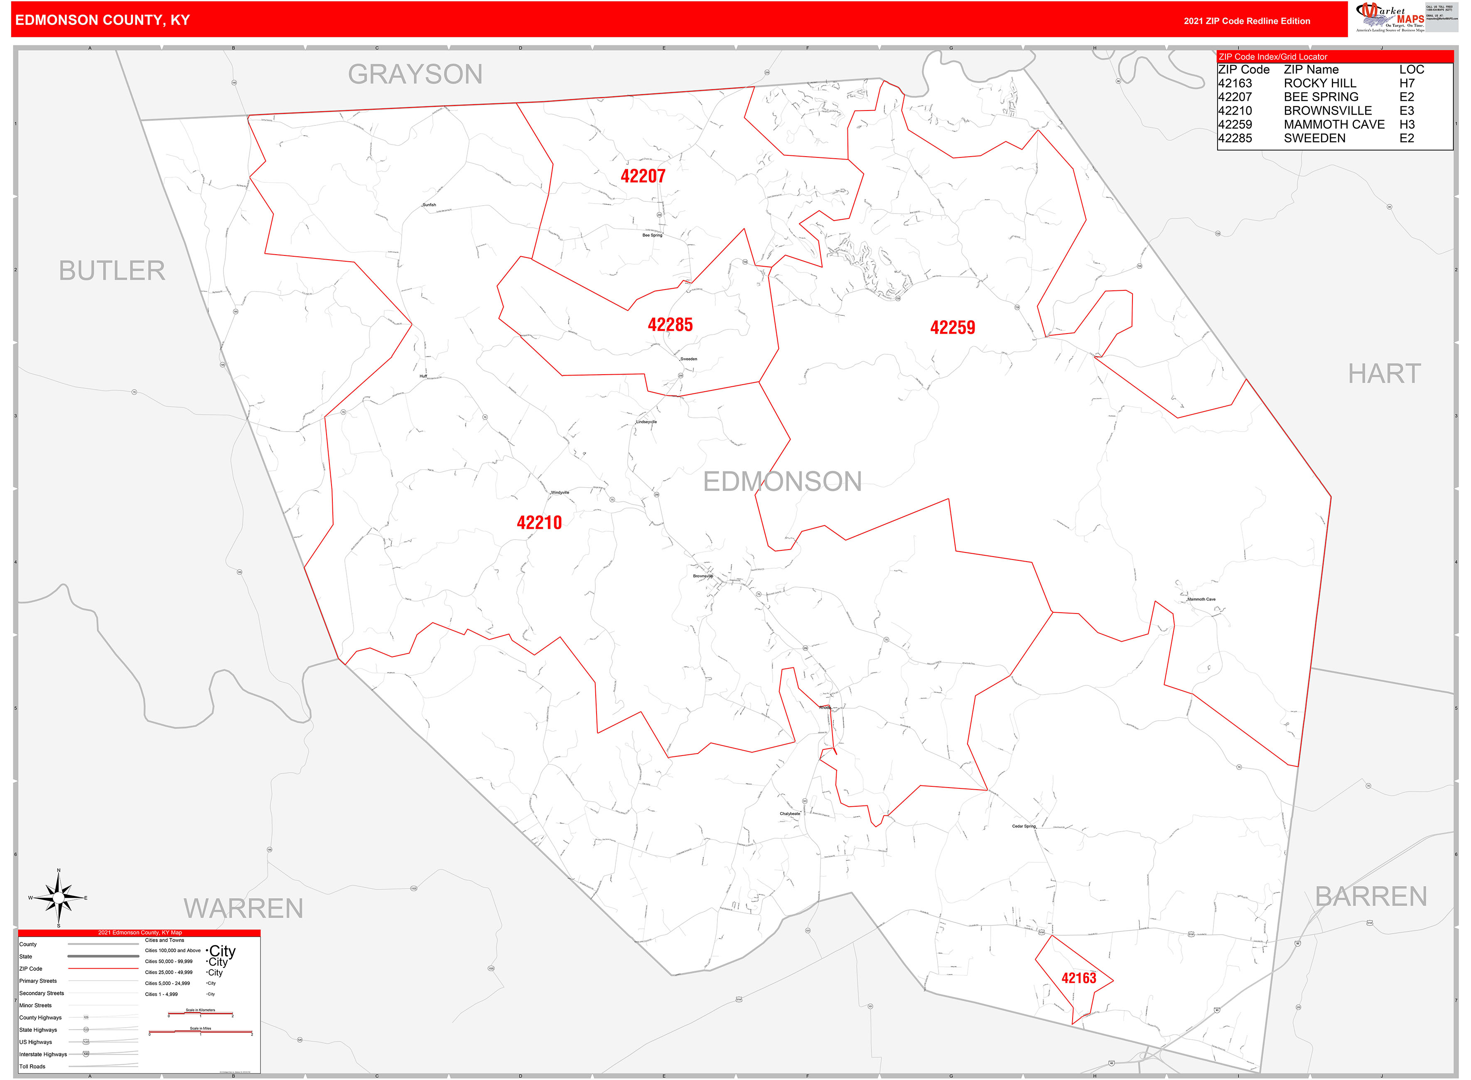This screenshot has width=1471, height=1080.
Task: Click the US Highways shield in legend
Action: pos(86,1042)
